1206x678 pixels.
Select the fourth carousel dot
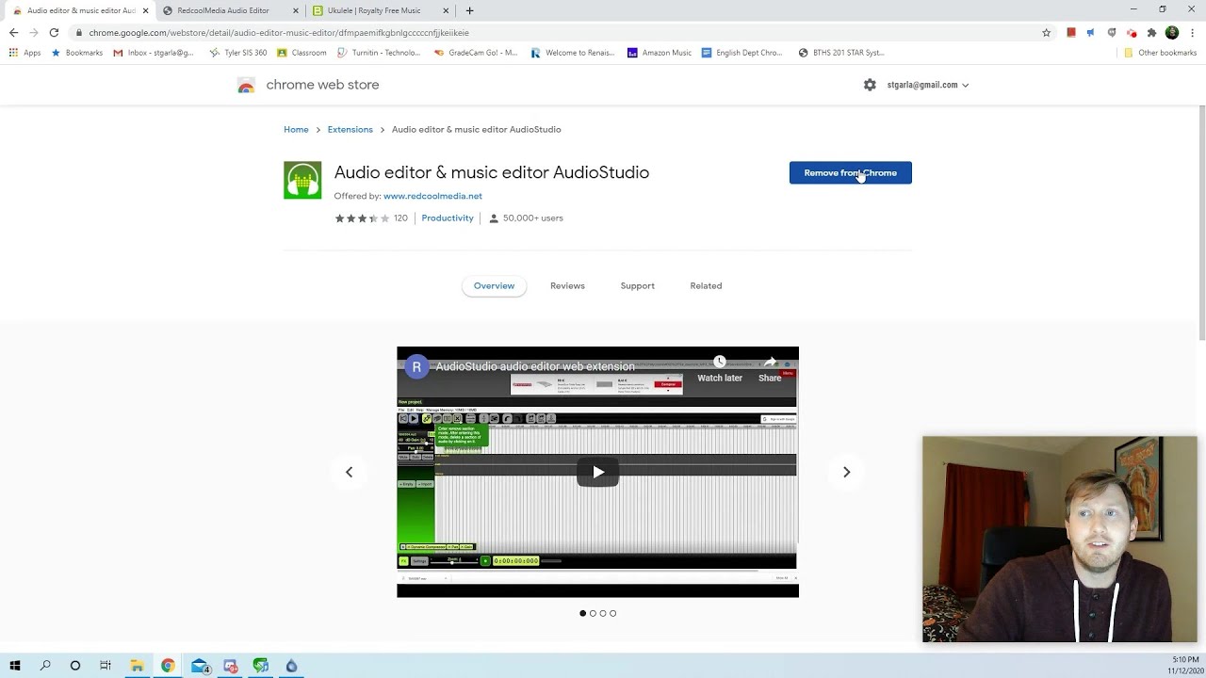tap(613, 613)
